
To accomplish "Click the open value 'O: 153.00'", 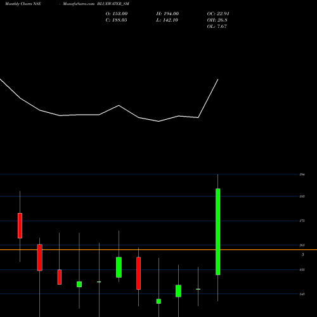I will click(117, 14).
